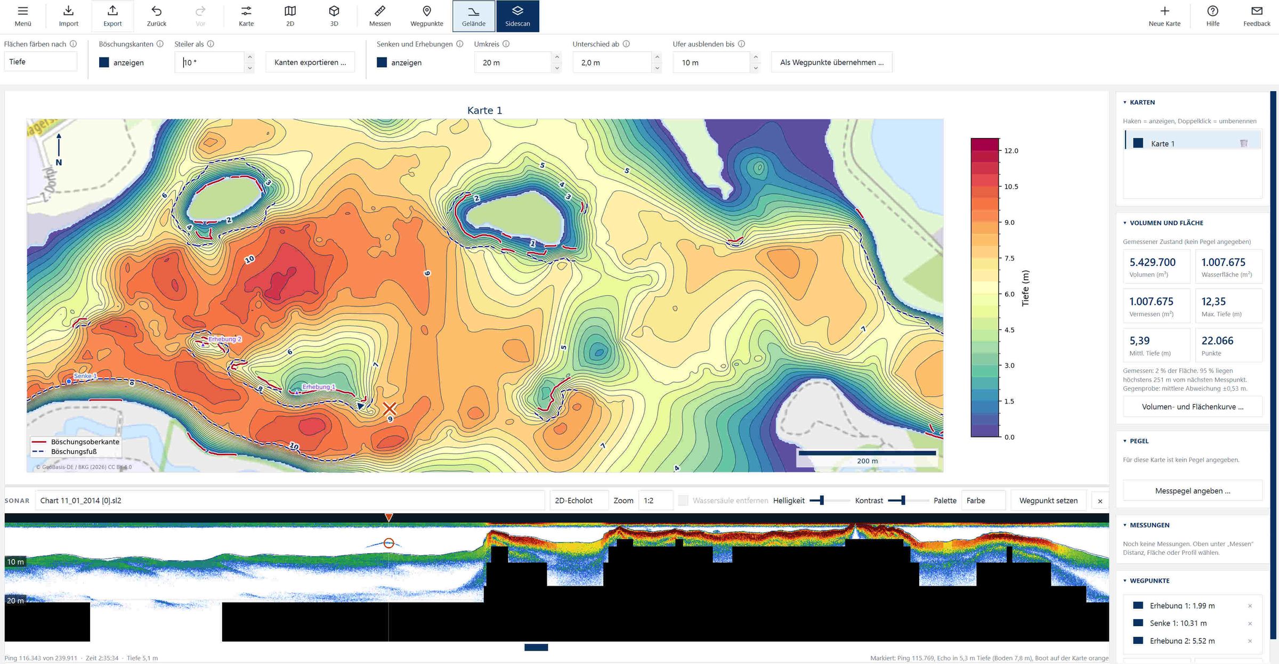The height and width of the screenshot is (664, 1279).
Task: Uncheck waypoint Senke 1: 10,31 m
Action: 1138,623
